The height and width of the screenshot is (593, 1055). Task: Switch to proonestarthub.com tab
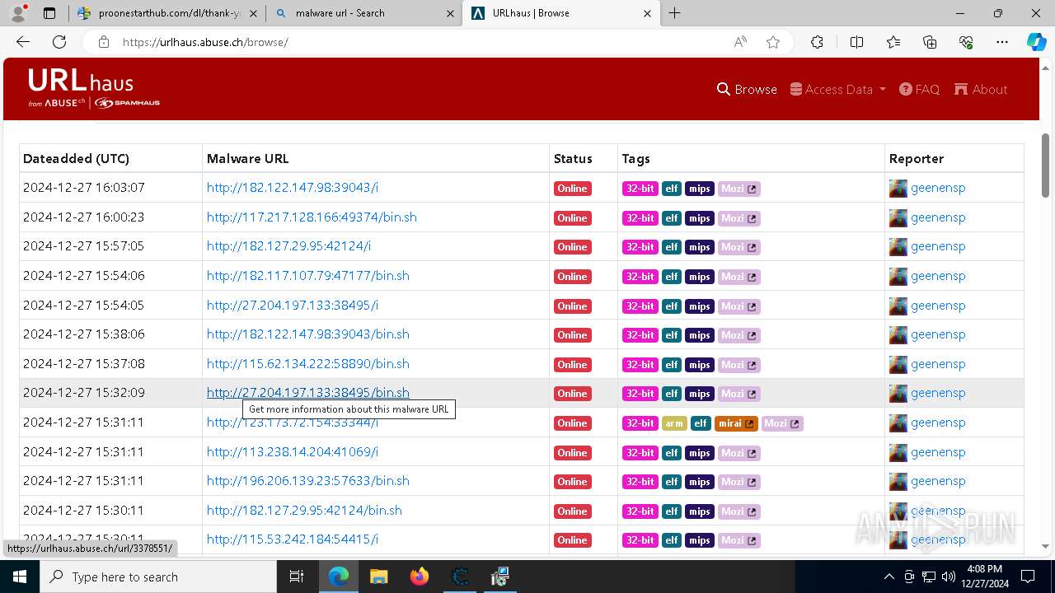coord(168,13)
